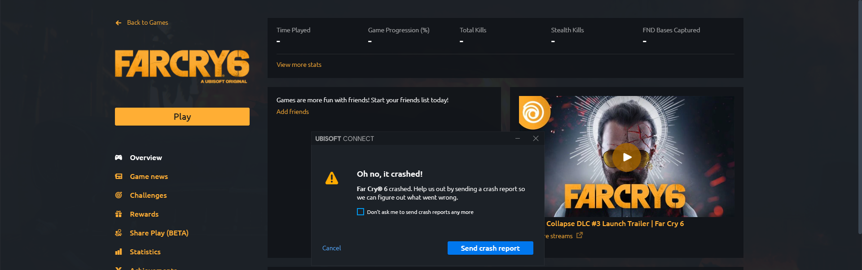Click the Rewards gift icon
This screenshot has width=862, height=270.
pyautogui.click(x=119, y=214)
